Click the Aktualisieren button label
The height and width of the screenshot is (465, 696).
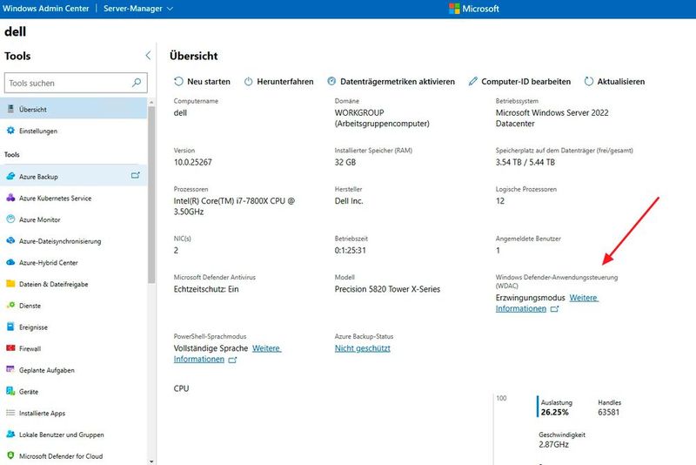[x=620, y=81]
